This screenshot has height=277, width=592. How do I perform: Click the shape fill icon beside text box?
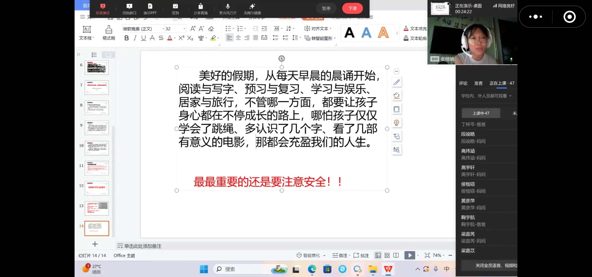(x=396, y=96)
